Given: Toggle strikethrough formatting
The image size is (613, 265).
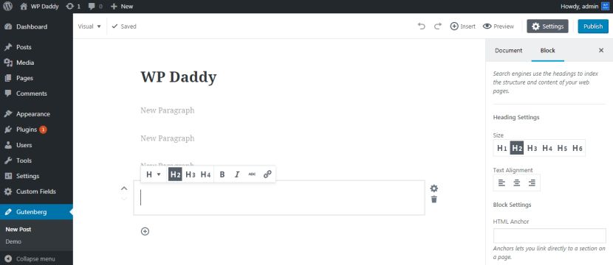Looking at the screenshot, I should [x=252, y=174].
